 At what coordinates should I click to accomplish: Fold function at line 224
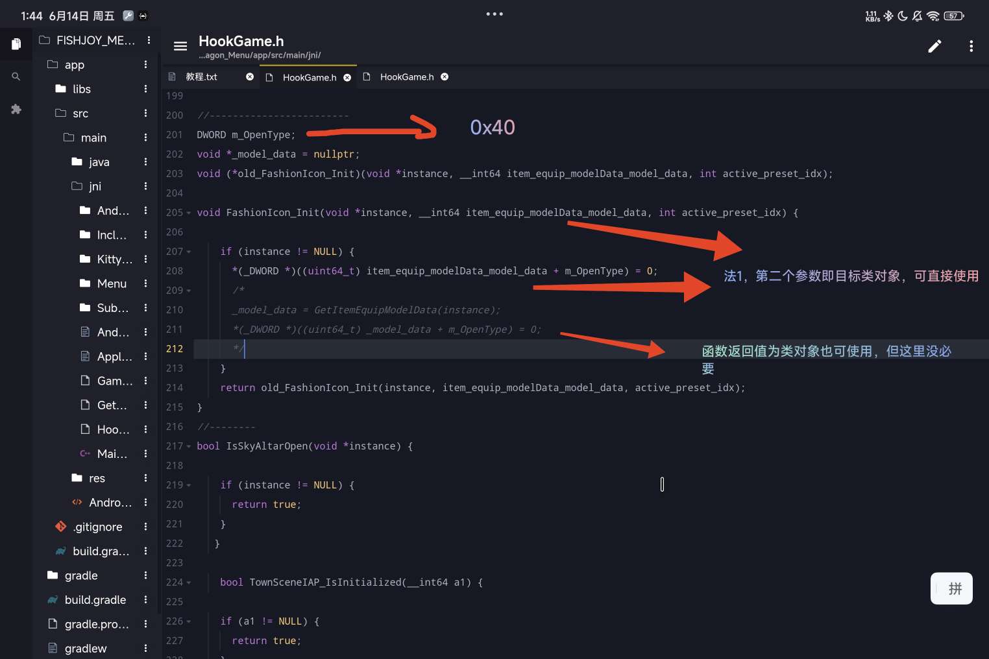tap(189, 582)
